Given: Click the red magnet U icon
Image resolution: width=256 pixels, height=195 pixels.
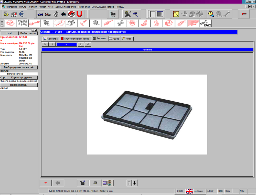Looking at the screenshot, I should (x=79, y=14).
